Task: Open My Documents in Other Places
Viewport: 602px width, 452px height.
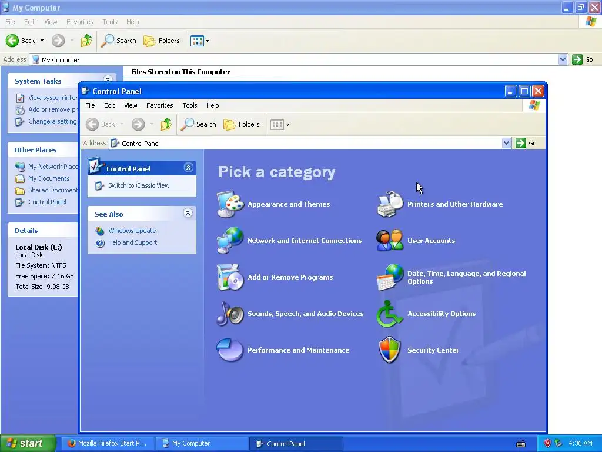Action: (x=49, y=178)
